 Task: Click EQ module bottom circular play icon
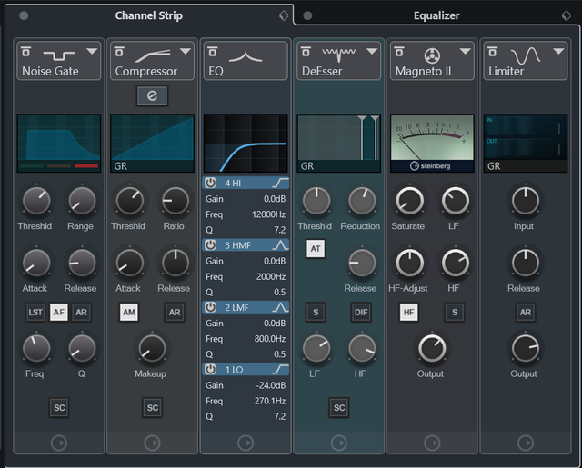pos(246,443)
